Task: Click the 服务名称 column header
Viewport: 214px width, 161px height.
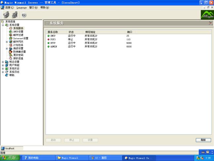Action: 53,32
